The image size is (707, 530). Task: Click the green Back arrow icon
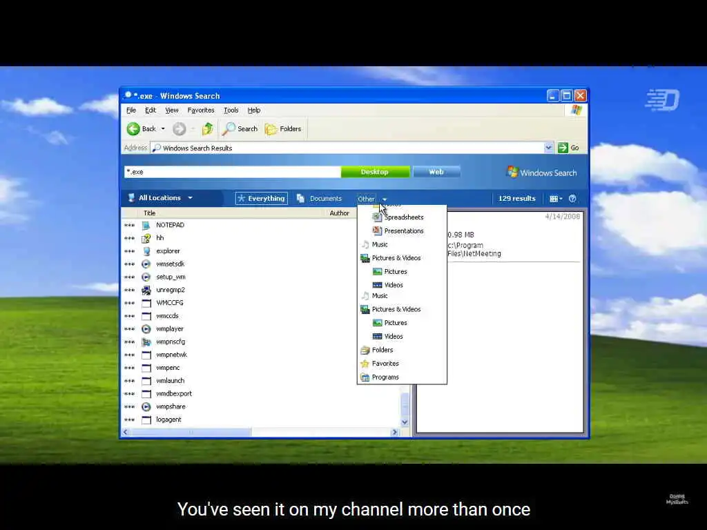click(133, 129)
